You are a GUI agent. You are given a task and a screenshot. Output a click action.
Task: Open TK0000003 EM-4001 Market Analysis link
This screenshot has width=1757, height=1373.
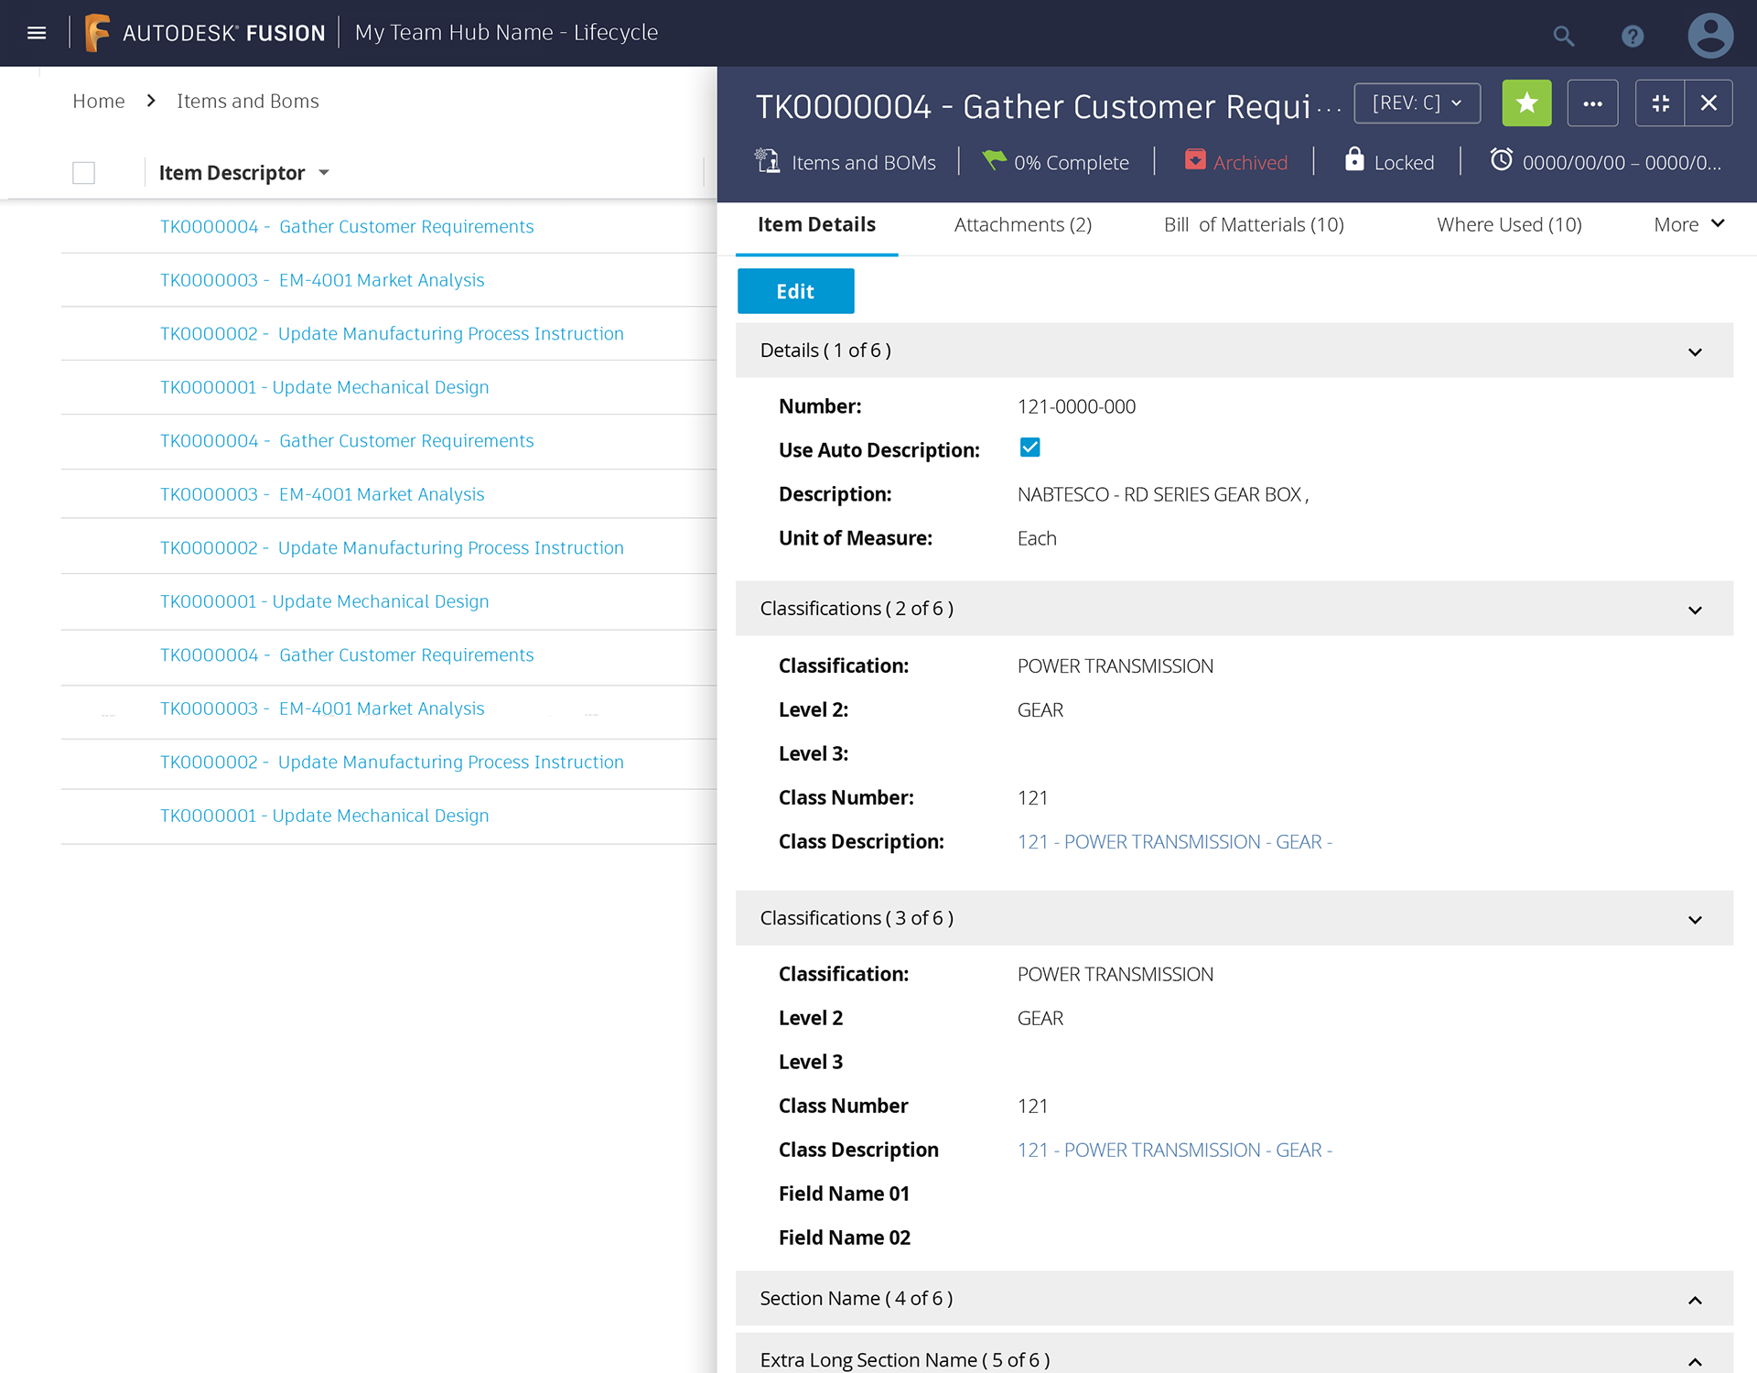(x=322, y=280)
